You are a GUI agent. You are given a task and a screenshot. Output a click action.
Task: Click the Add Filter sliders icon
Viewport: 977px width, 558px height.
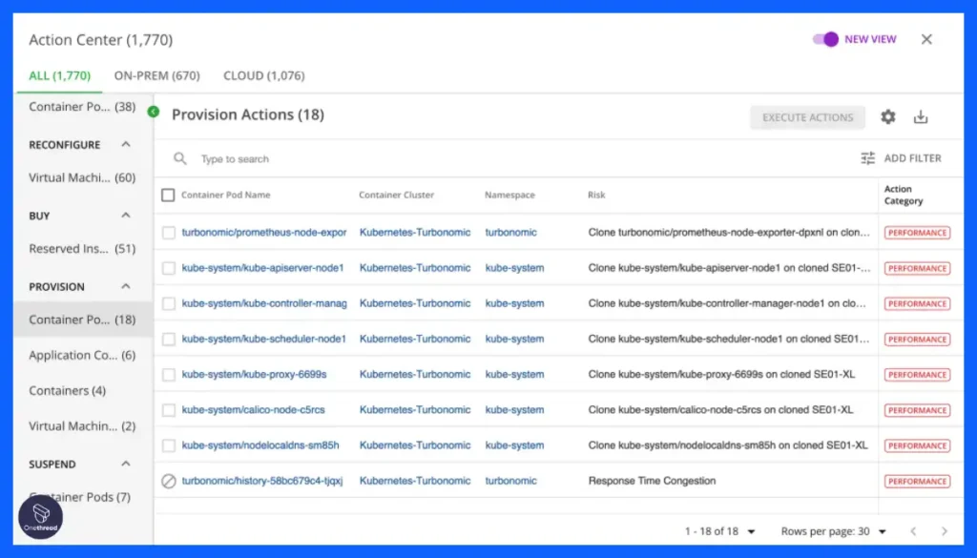(868, 158)
